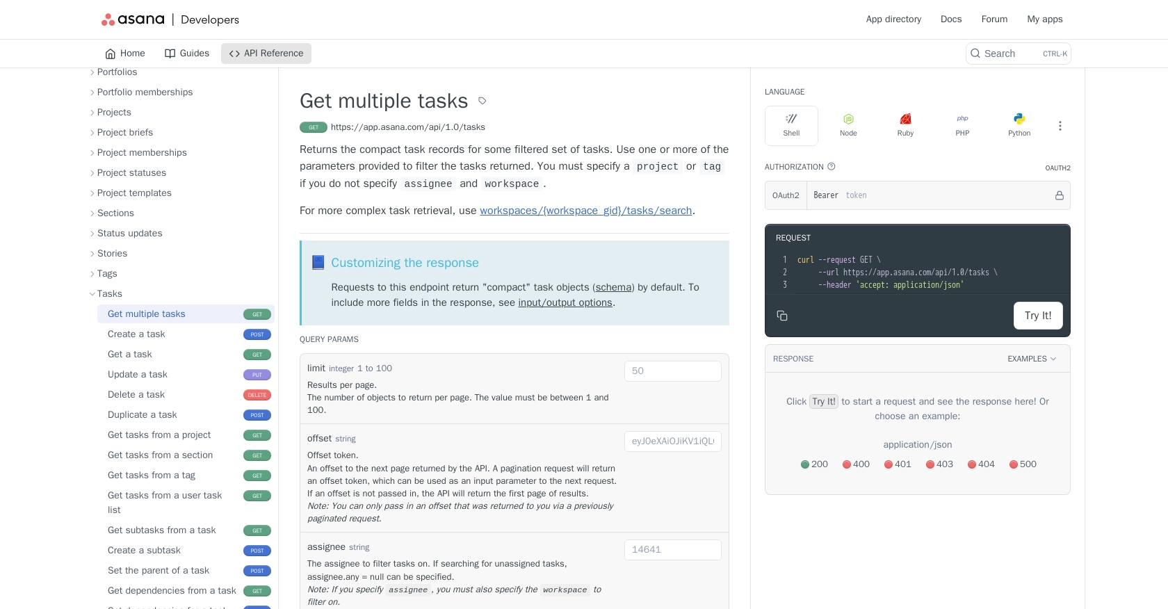Open more languages menu (three dots)
1168x609 pixels.
pyautogui.click(x=1060, y=126)
